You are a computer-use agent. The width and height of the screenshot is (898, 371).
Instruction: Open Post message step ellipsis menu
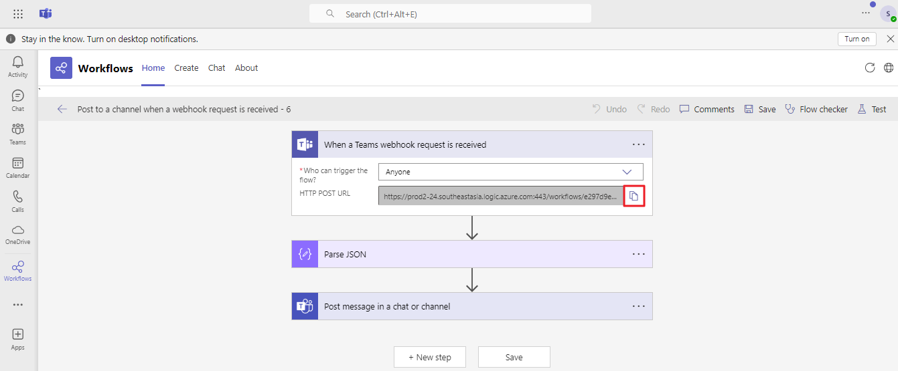click(x=639, y=306)
